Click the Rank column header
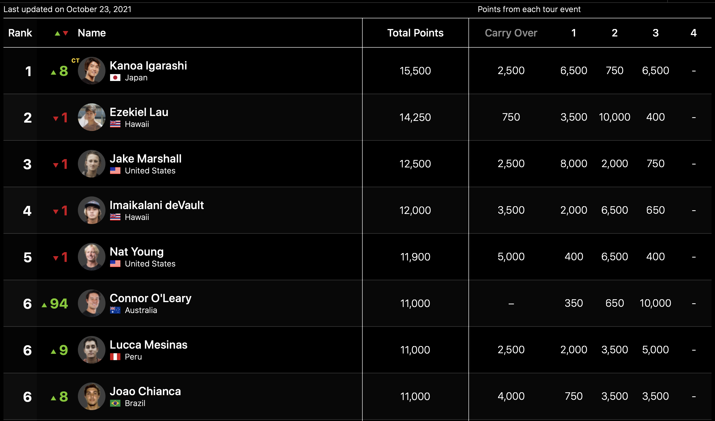Screen dimensions: 715x421 (20, 33)
